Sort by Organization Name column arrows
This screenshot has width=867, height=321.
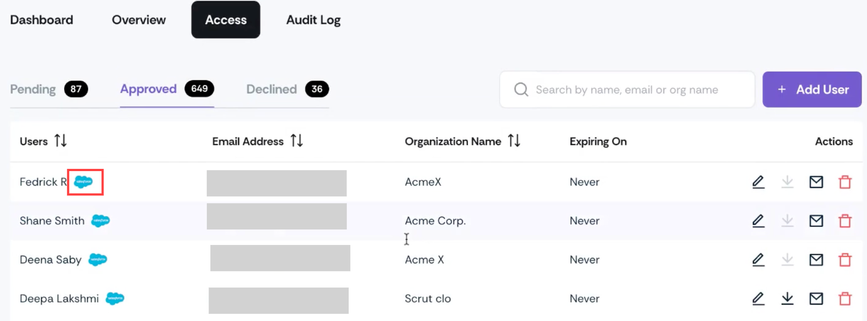[514, 141]
